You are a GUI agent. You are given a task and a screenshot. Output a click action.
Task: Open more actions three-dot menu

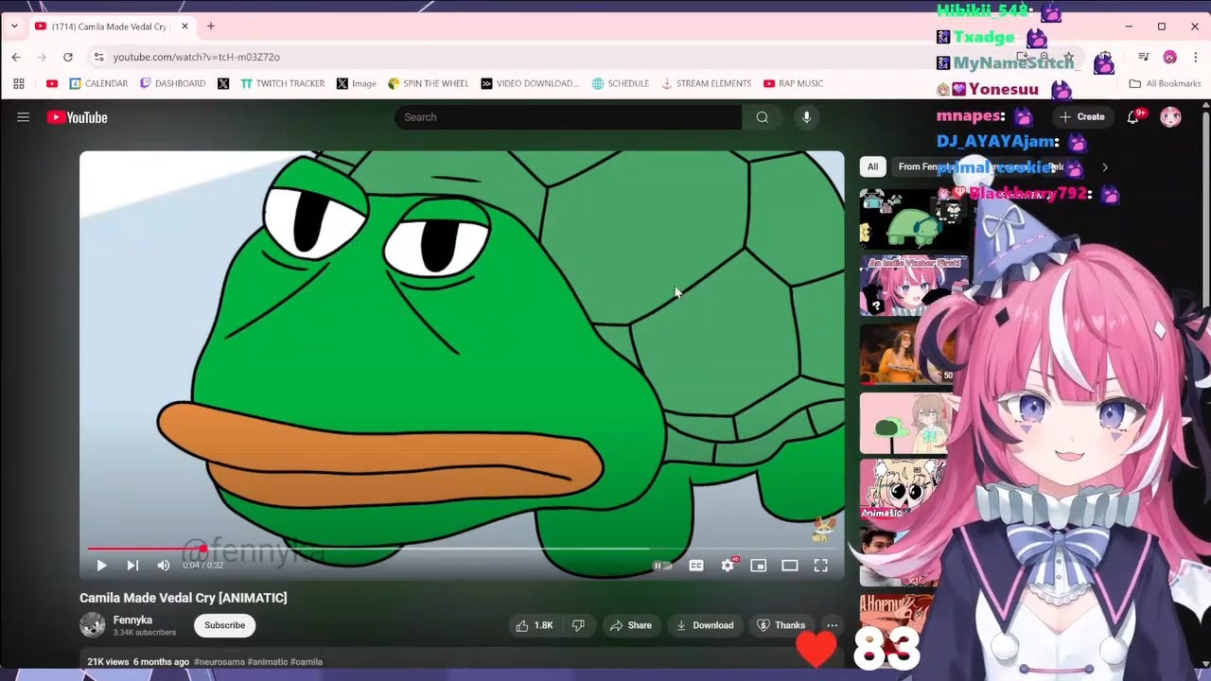832,625
